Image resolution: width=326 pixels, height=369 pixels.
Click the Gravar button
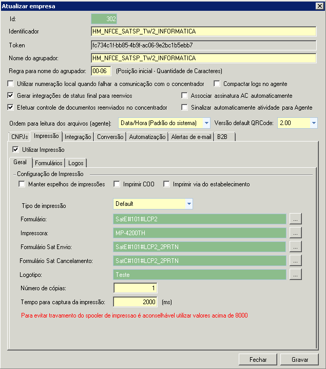pos(300,360)
